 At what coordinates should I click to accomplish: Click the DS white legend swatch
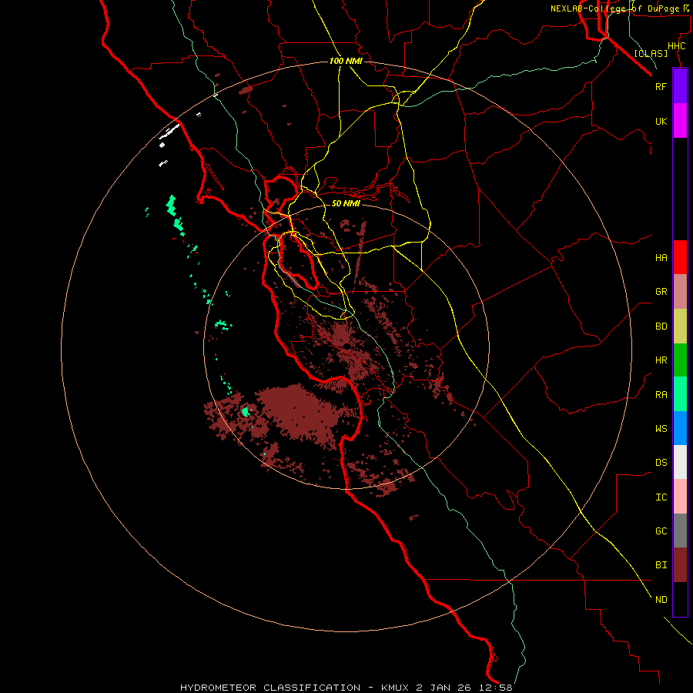[680, 462]
